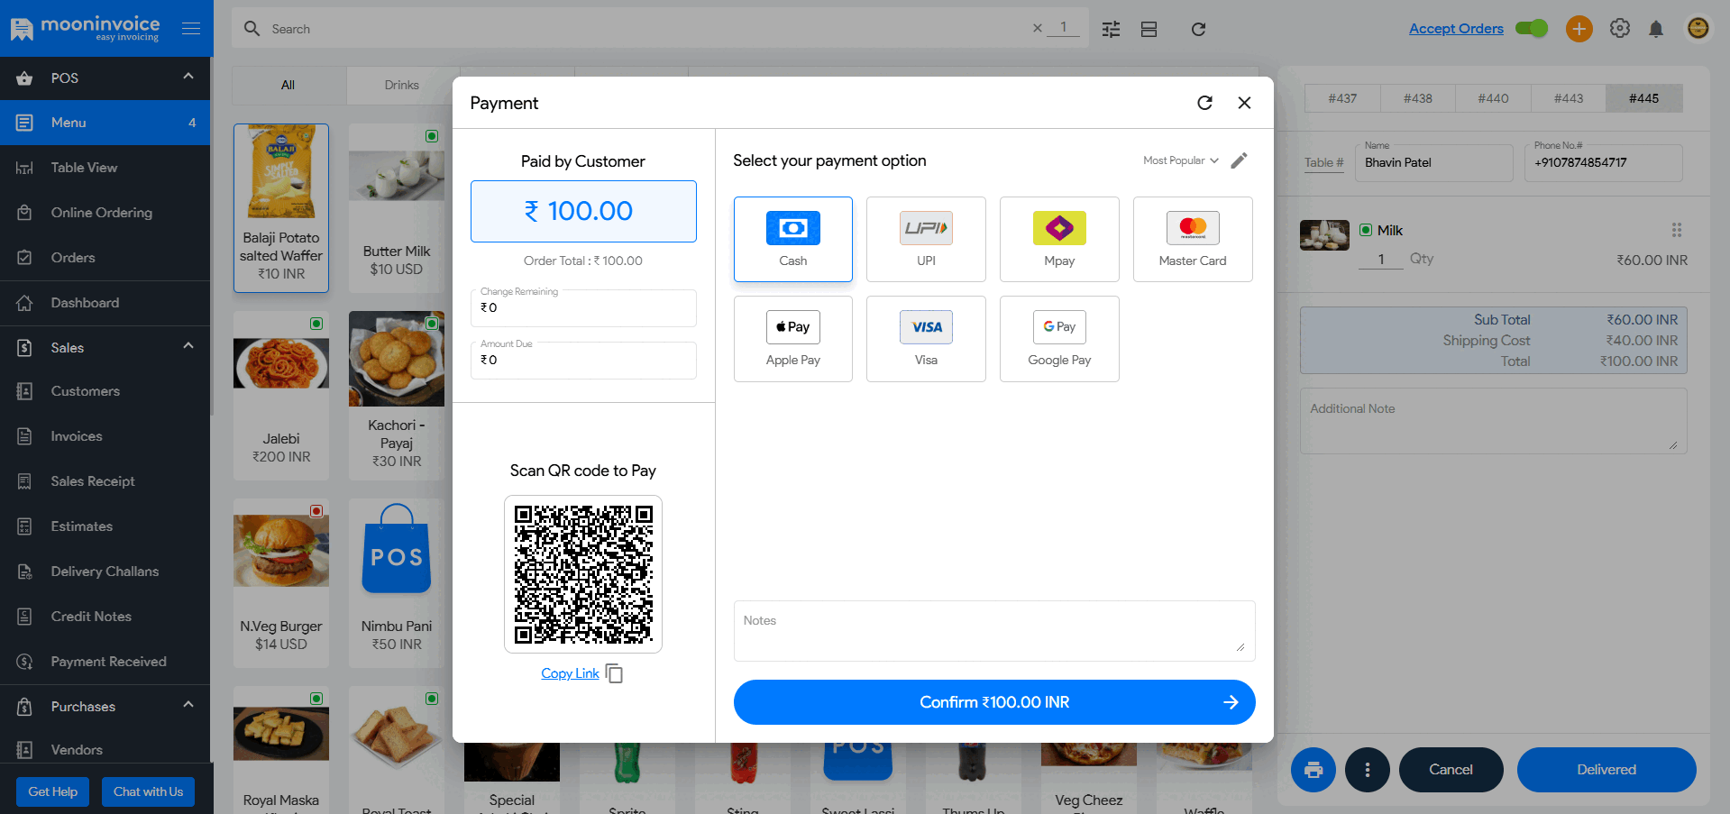
Task: Open Estimates in the sidebar
Action: click(105, 526)
